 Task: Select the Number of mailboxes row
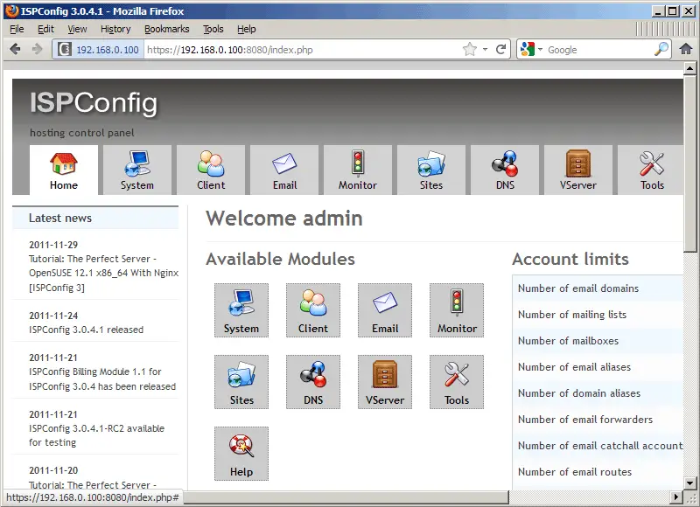tap(598, 341)
